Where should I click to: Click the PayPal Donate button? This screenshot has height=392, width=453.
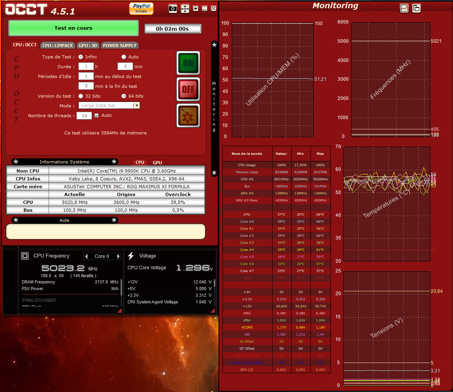[x=141, y=8]
